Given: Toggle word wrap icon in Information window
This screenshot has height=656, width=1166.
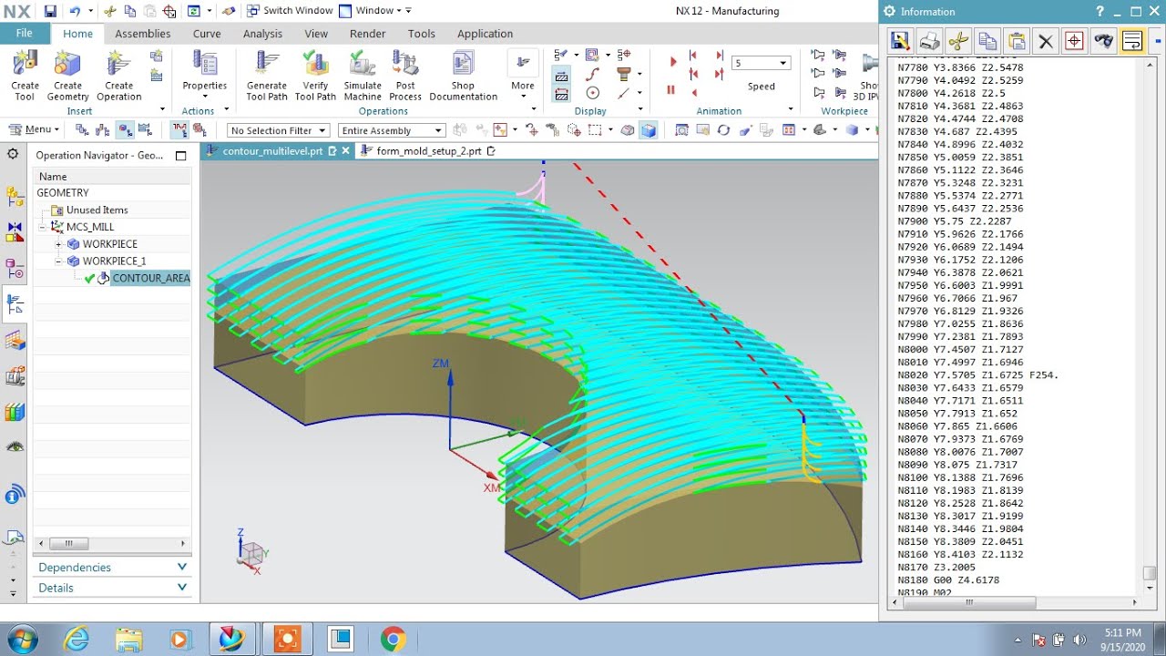Looking at the screenshot, I should [x=1132, y=41].
